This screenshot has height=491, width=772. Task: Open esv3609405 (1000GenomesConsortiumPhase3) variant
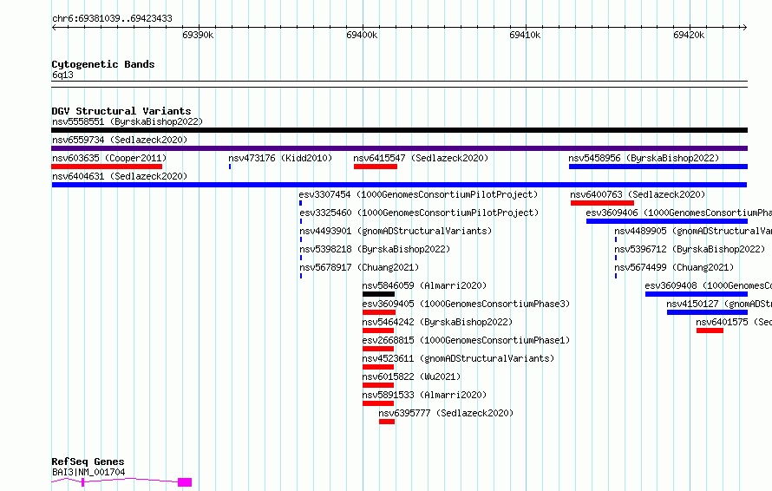click(x=466, y=304)
